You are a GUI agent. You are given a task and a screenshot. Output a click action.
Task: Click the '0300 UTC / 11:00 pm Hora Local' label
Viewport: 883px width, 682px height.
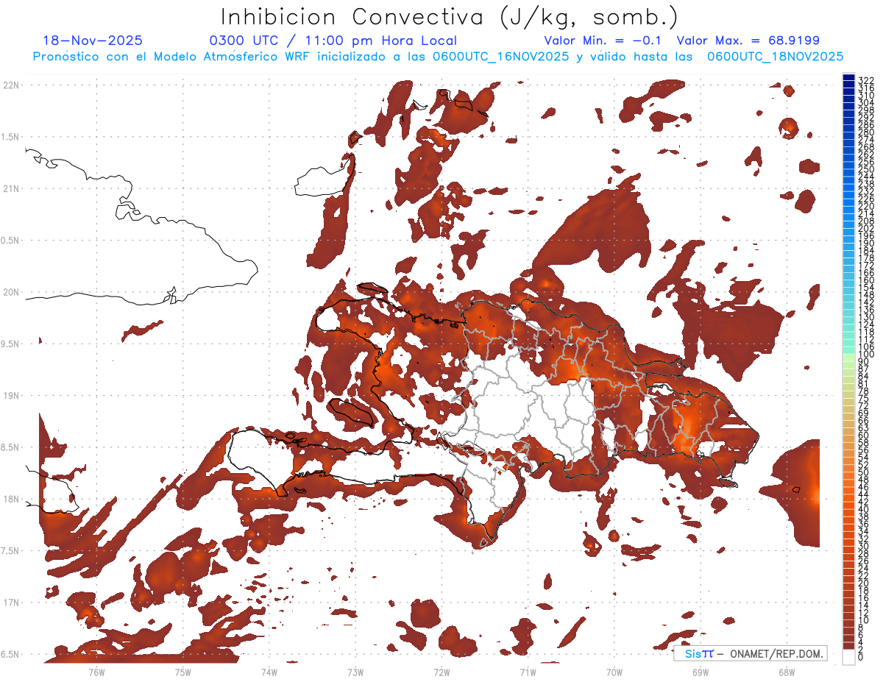tap(333, 40)
